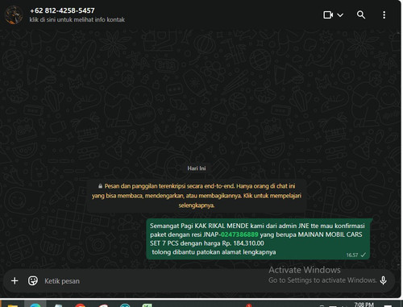Open the attach plus menu
The image size is (403, 307).
tap(15, 281)
